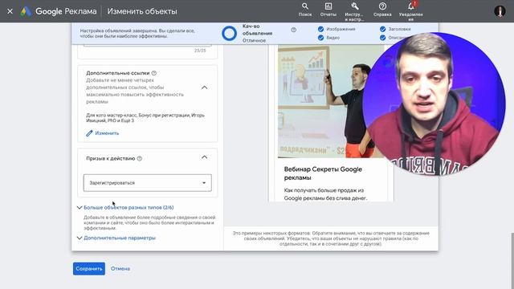
Task: Click the Изменить объекты page title
Action: 142,11
